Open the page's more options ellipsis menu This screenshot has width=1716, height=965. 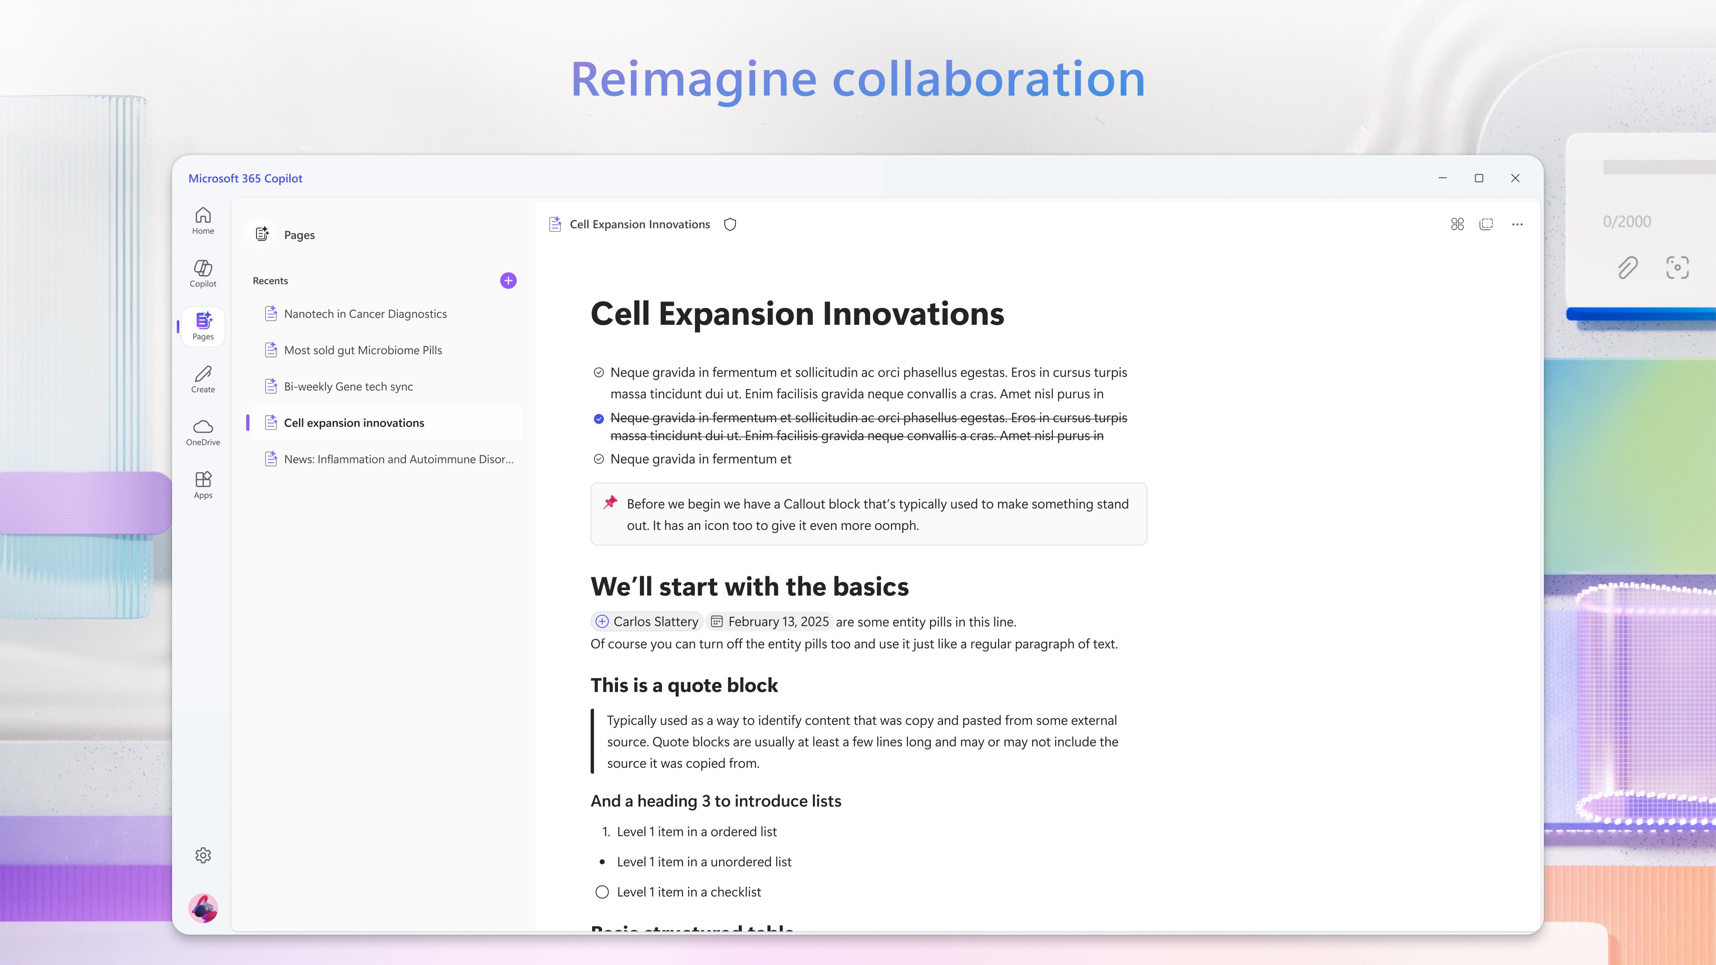[1517, 224]
